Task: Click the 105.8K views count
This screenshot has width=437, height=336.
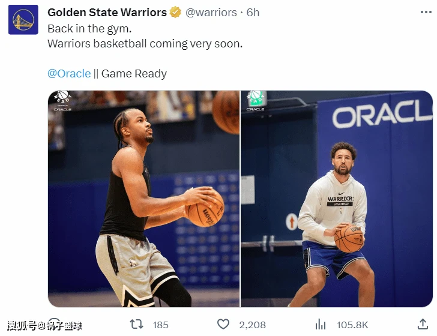Action: point(352,325)
